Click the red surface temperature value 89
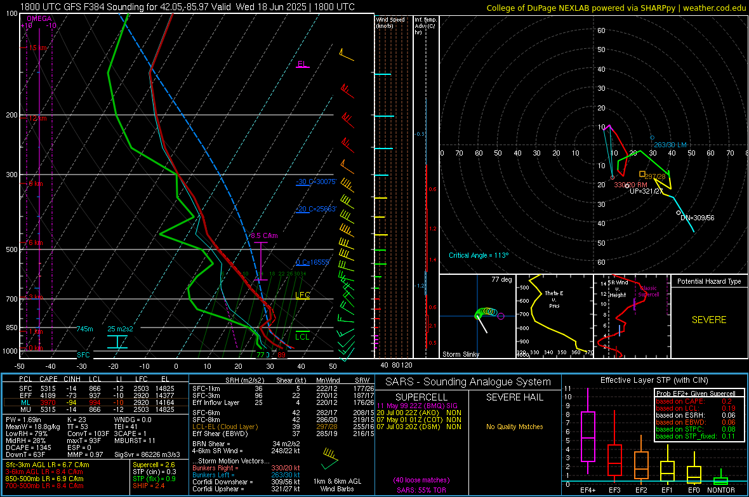The image size is (749, 497). [281, 355]
